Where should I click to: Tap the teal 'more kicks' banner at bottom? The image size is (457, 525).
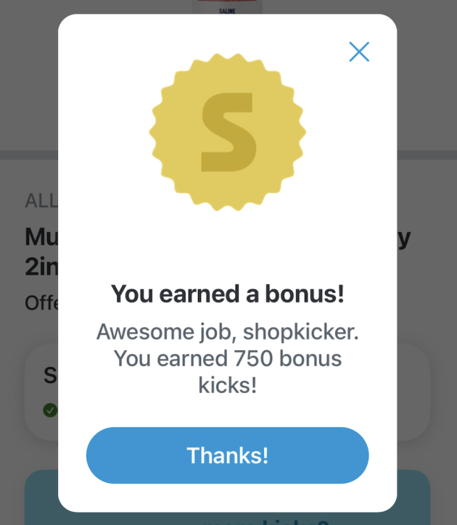point(413,499)
